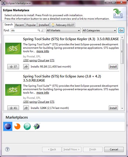The height and width of the screenshot is (157, 128).
Task: Click the Go button
Action: point(121,30)
